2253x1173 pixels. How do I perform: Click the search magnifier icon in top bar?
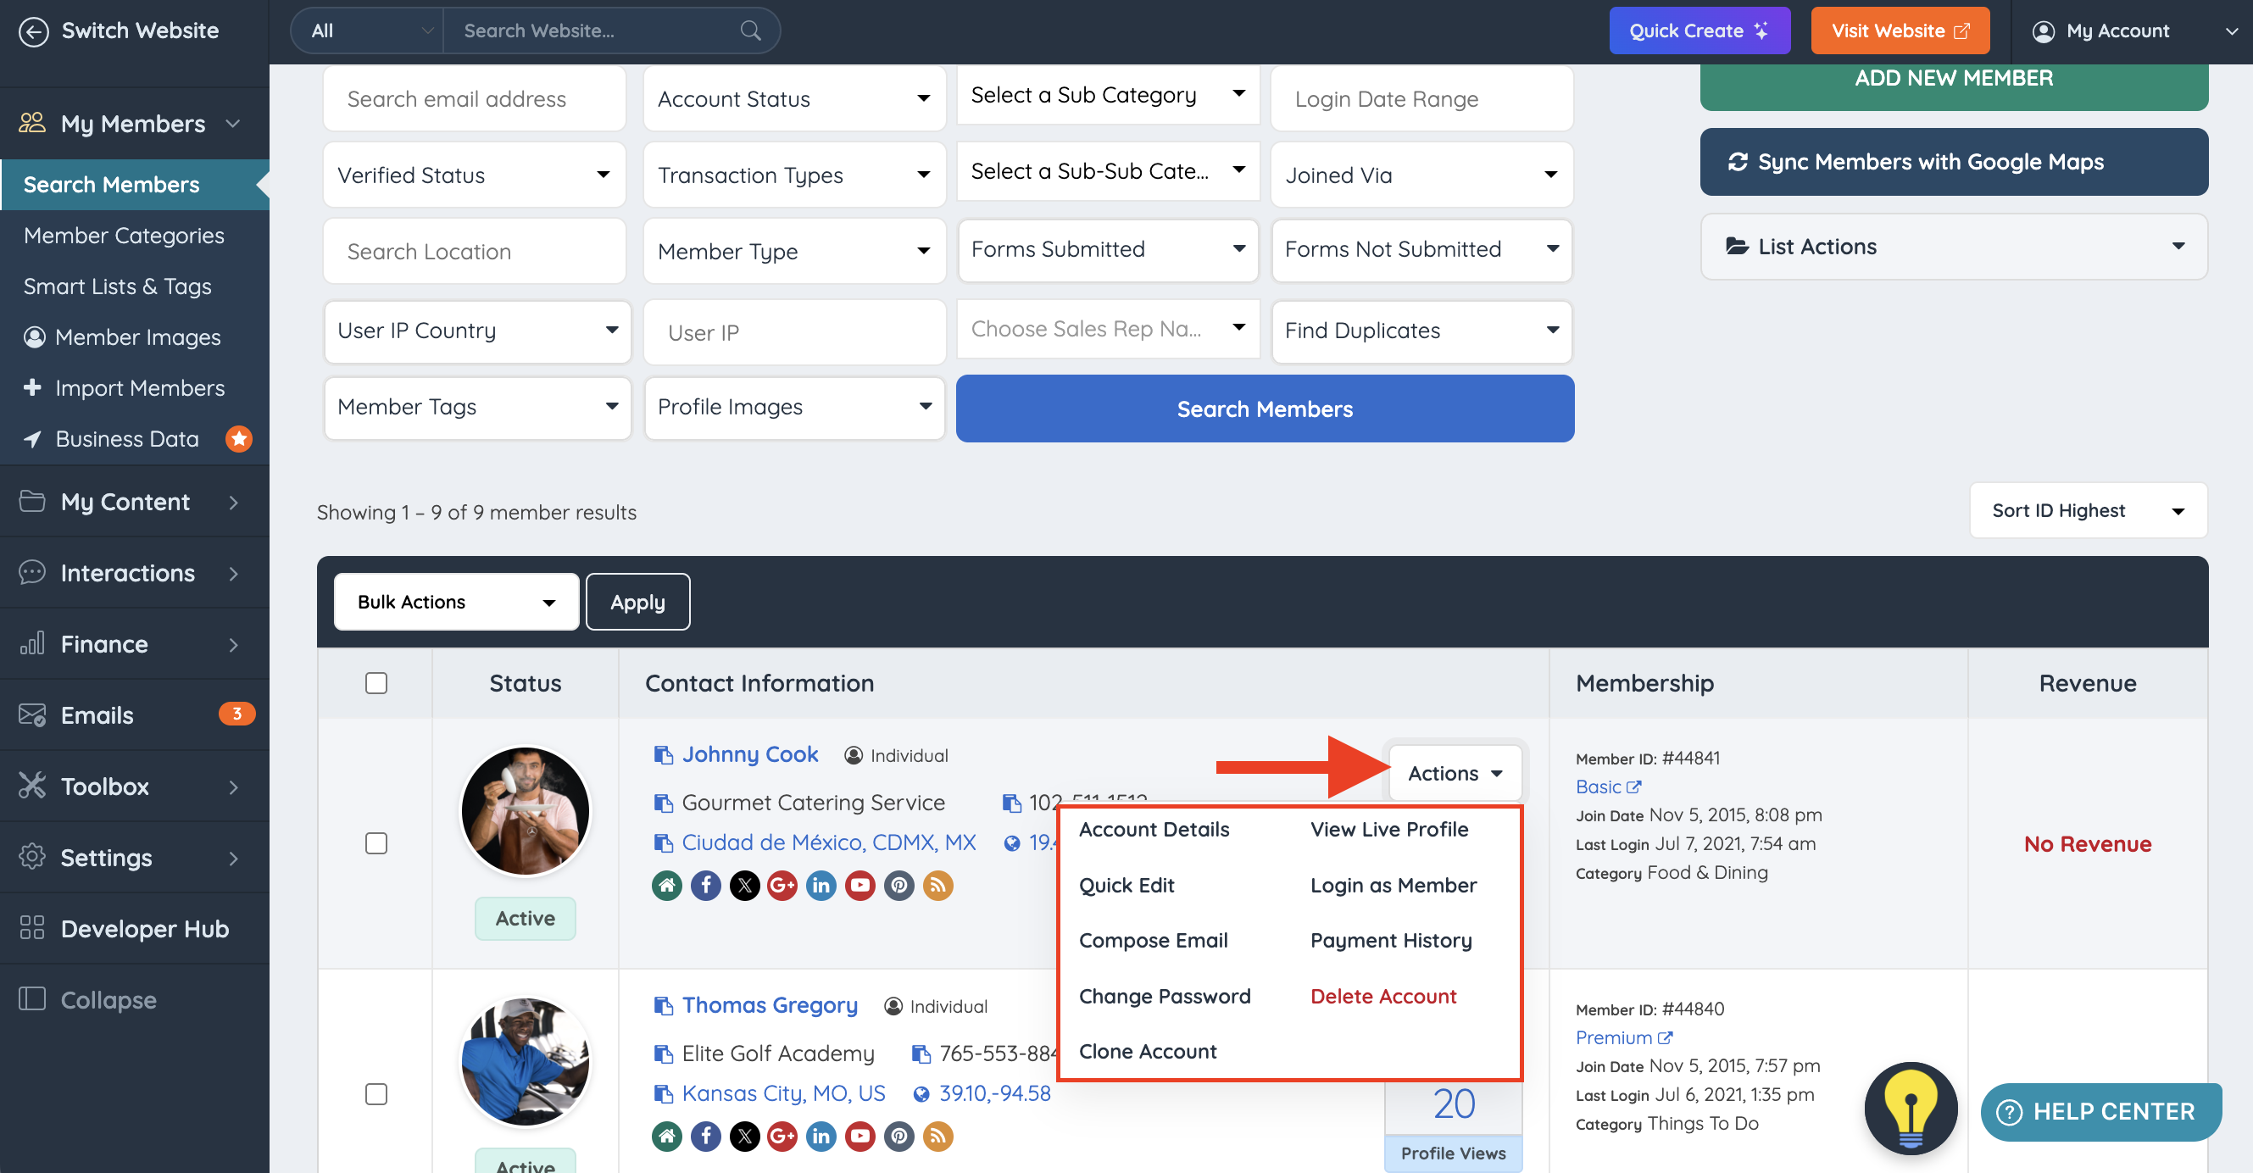[x=749, y=31]
